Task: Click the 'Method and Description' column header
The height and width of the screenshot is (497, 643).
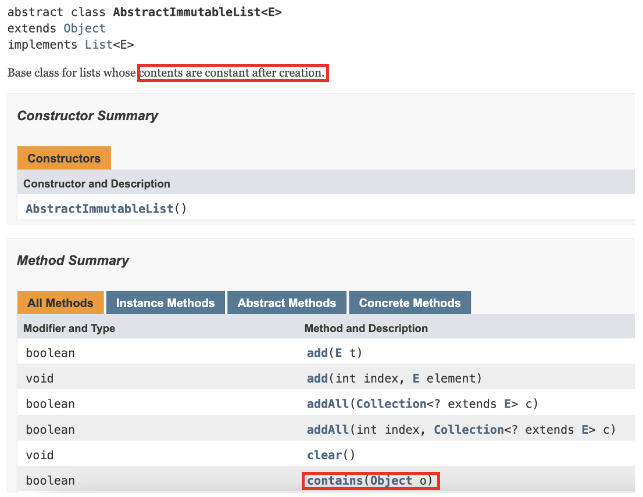Action: click(x=366, y=328)
